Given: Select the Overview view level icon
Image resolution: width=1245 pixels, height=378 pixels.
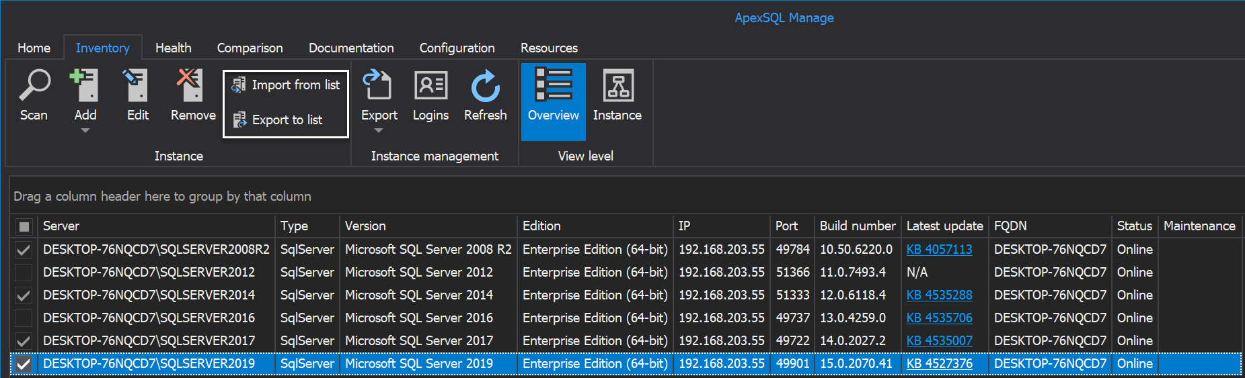Looking at the screenshot, I should click(553, 85).
